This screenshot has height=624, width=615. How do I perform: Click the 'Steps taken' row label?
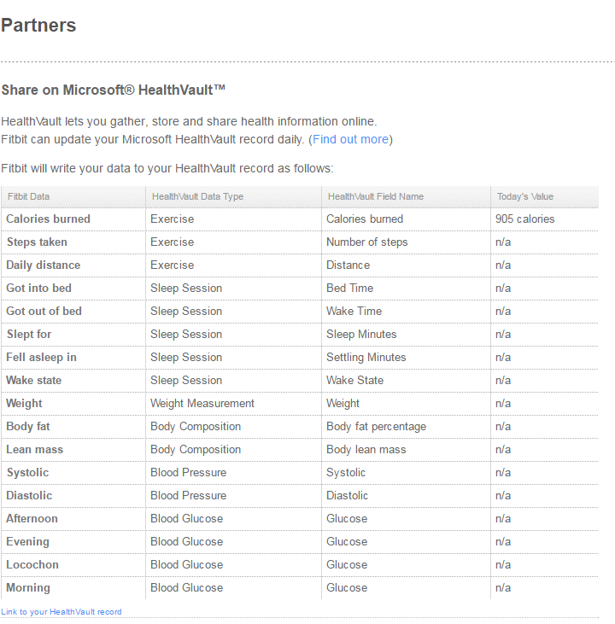click(37, 242)
